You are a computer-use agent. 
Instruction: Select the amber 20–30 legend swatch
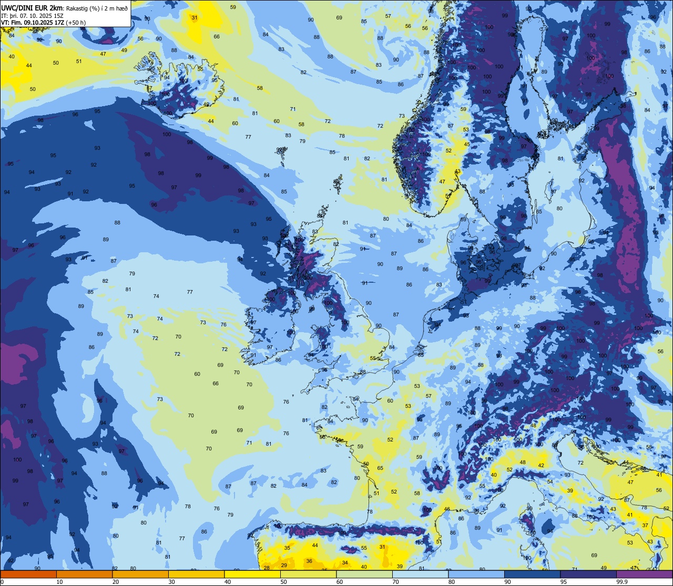pyautogui.click(x=140, y=574)
